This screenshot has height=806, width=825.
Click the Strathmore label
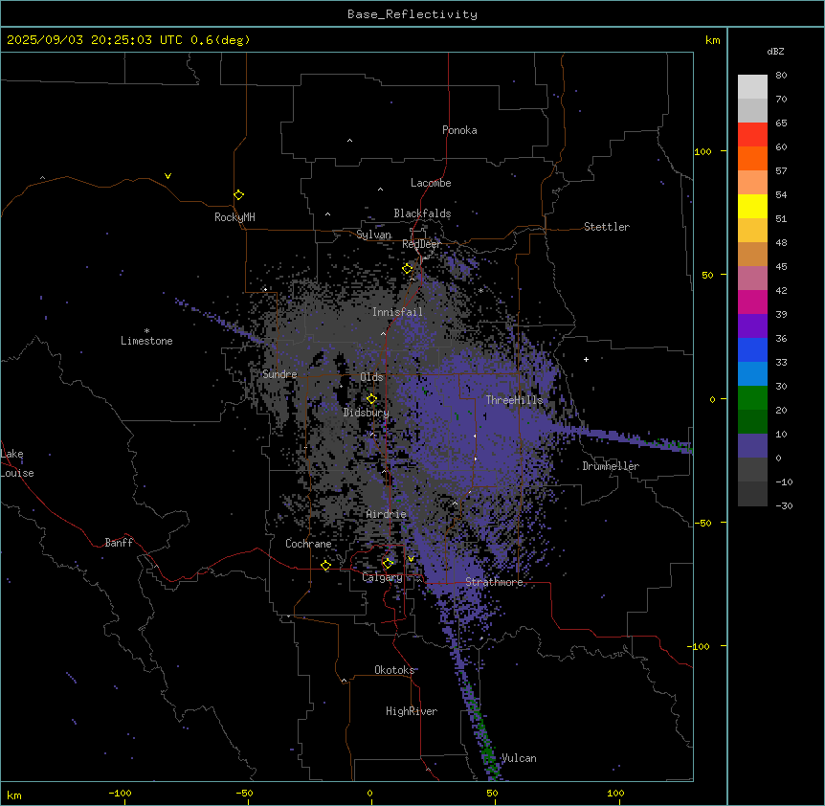tap(494, 582)
